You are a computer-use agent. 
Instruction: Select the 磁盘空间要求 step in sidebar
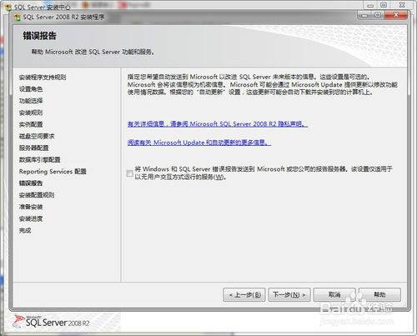tap(37, 136)
